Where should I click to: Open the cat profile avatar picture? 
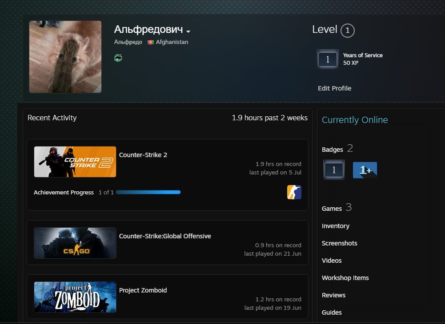(x=65, y=57)
